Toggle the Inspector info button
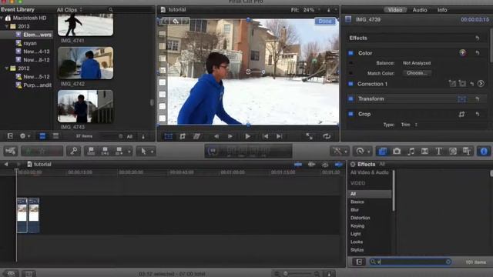The image size is (493, 277). (x=484, y=152)
